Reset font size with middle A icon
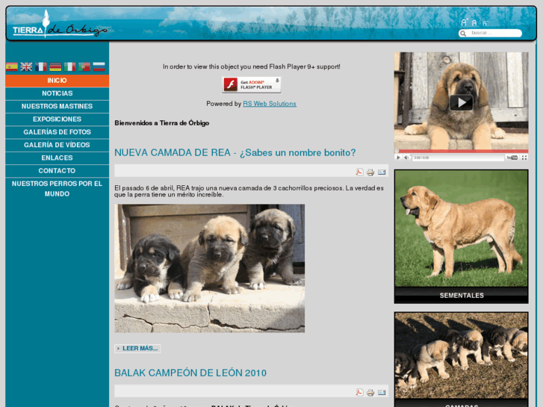 (x=474, y=23)
